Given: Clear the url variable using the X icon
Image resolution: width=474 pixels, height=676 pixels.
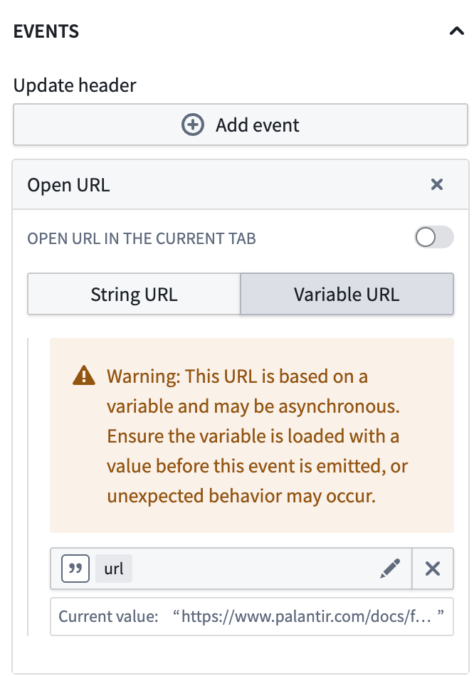Looking at the screenshot, I should 434,569.
